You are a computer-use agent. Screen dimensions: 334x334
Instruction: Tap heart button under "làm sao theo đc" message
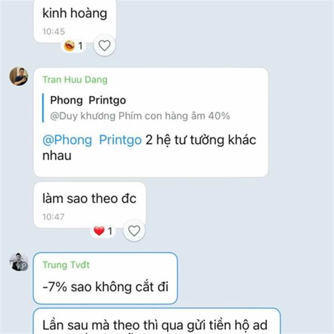click(134, 230)
